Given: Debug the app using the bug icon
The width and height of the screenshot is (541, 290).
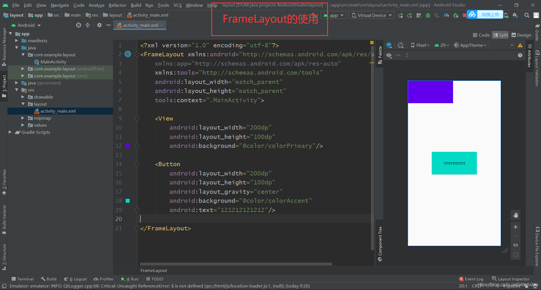Looking at the screenshot, I should 428,15.
